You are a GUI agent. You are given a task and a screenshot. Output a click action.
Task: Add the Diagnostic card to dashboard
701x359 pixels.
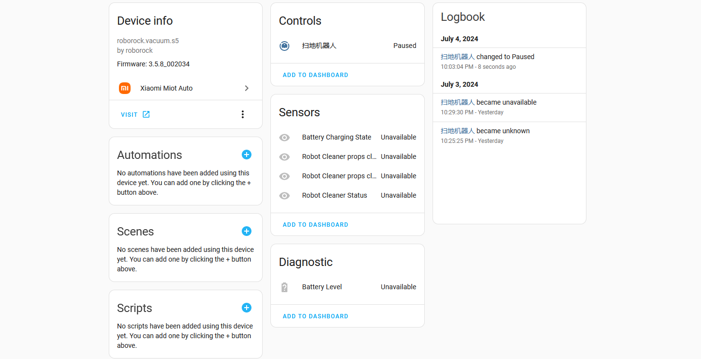[315, 316]
